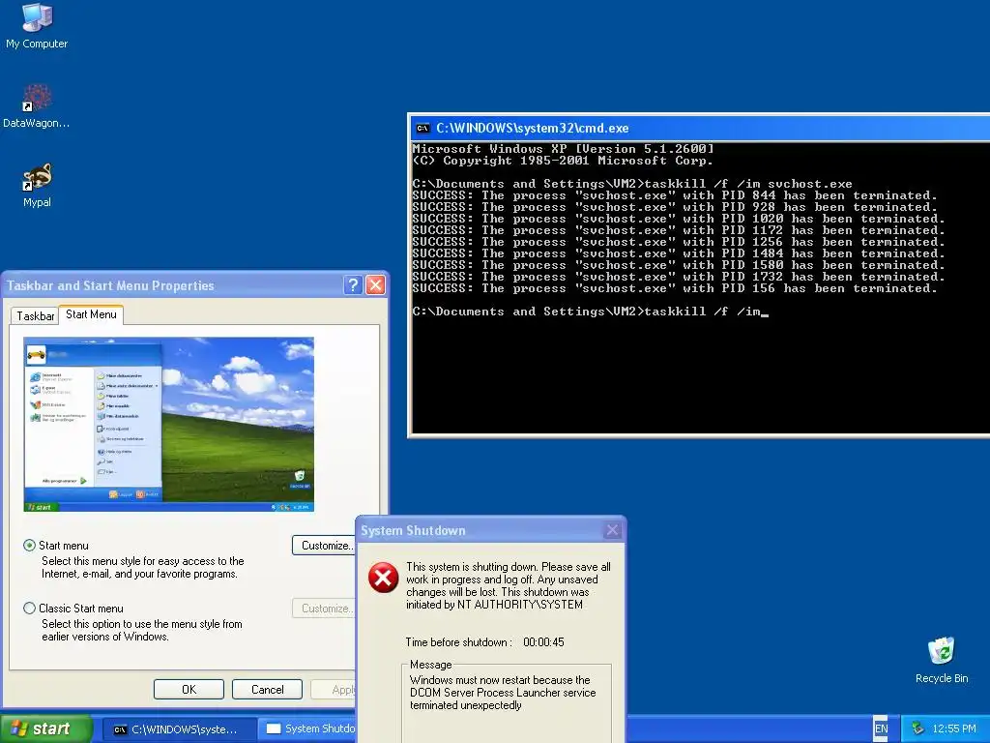Click the line with PID 1732
This screenshot has height=743, width=990.
678,277
